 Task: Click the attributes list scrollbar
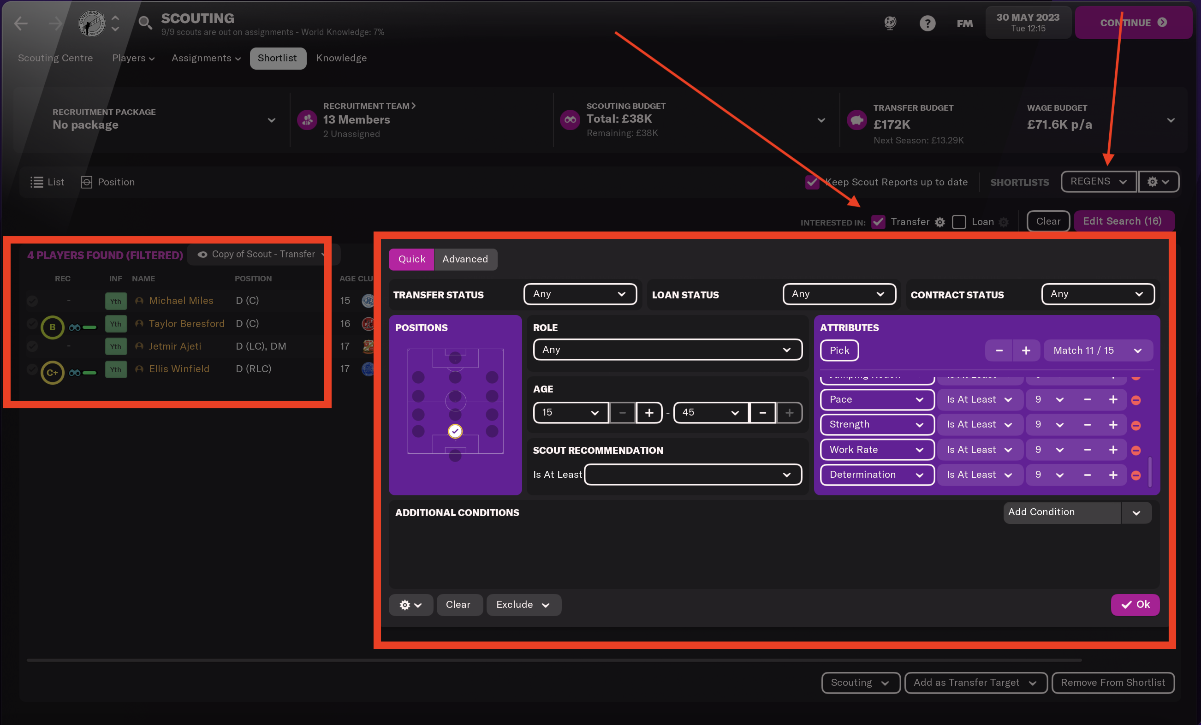[x=1150, y=472]
